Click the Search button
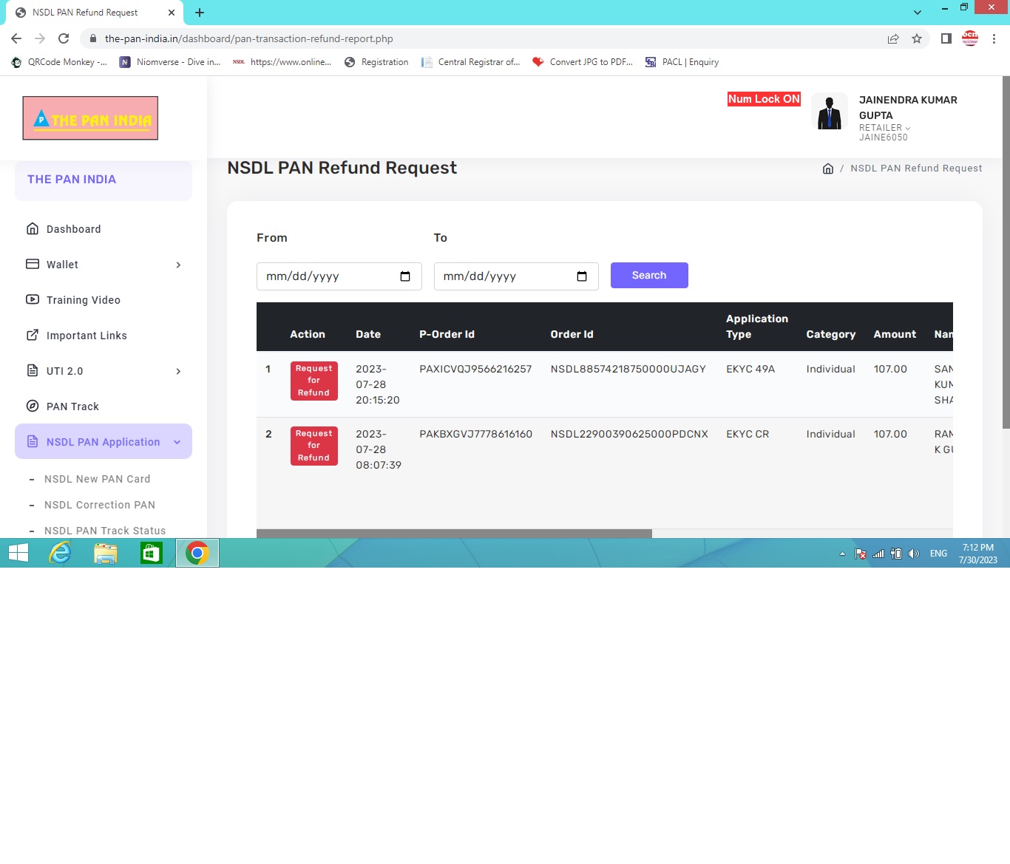This screenshot has width=1010, height=864. coord(648,276)
